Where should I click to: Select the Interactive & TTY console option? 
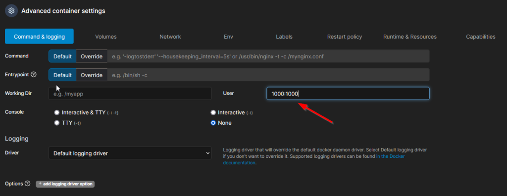point(57,112)
